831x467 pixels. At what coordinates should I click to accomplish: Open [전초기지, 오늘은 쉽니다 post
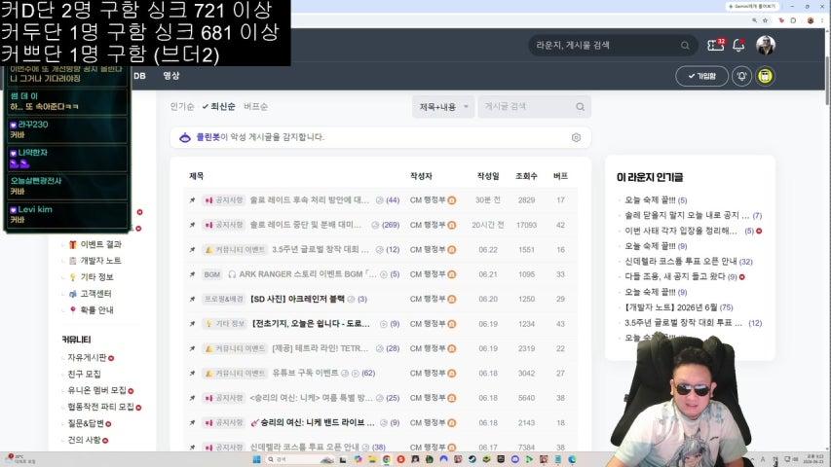coord(311,324)
